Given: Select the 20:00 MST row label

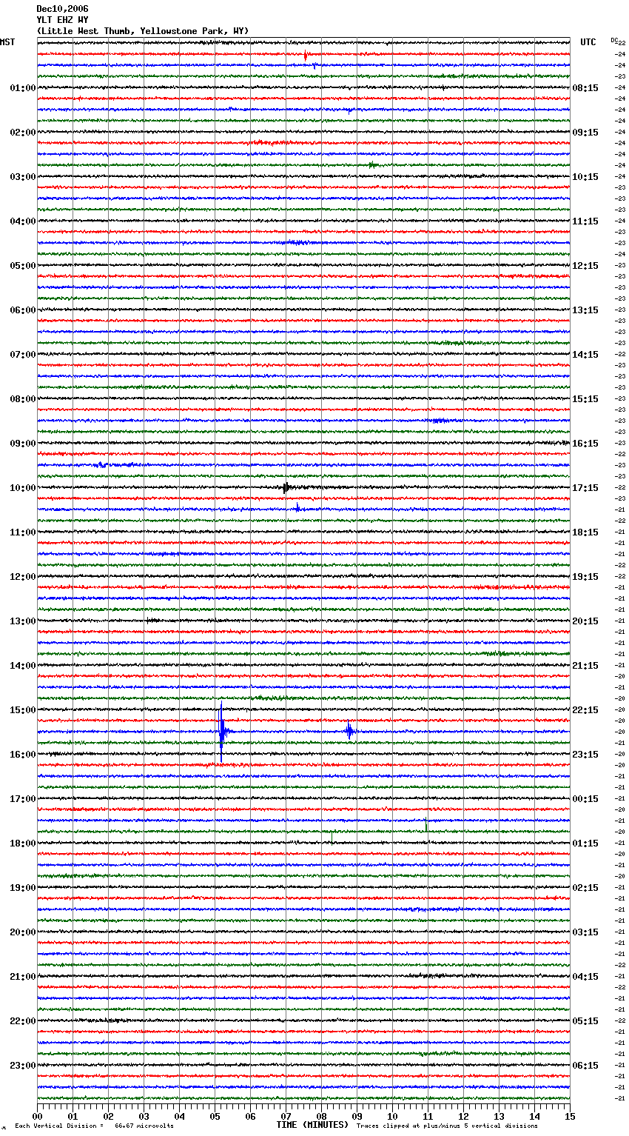Looking at the screenshot, I should tap(23, 932).
